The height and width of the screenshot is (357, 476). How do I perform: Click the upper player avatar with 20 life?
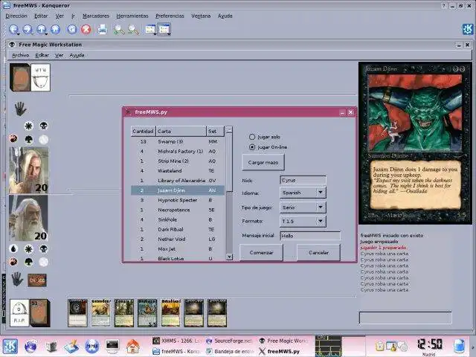tap(28, 170)
